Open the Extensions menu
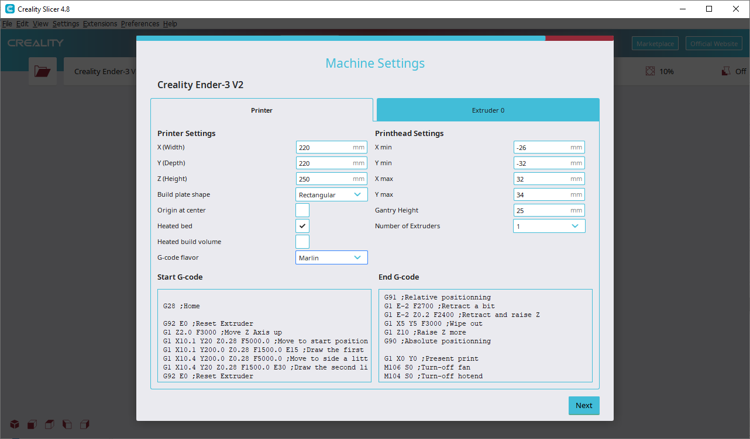Viewport: 750px width, 439px height. [x=100, y=24]
